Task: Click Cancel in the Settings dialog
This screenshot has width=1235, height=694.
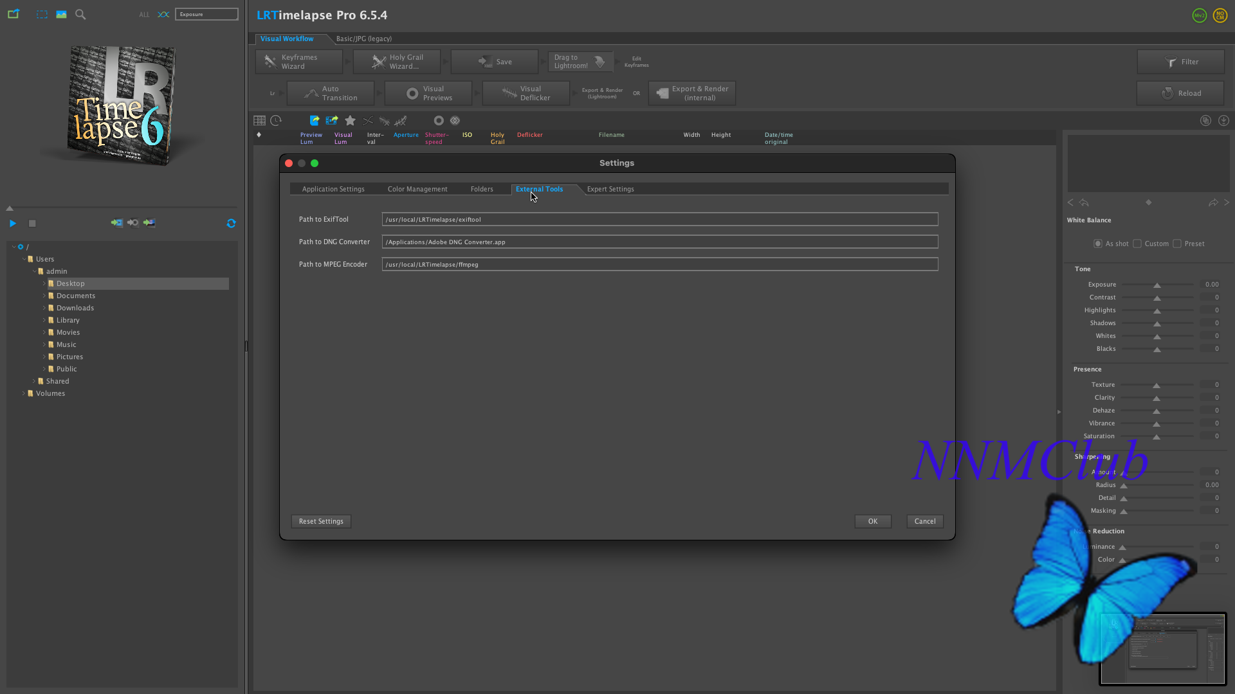Action: point(925,521)
